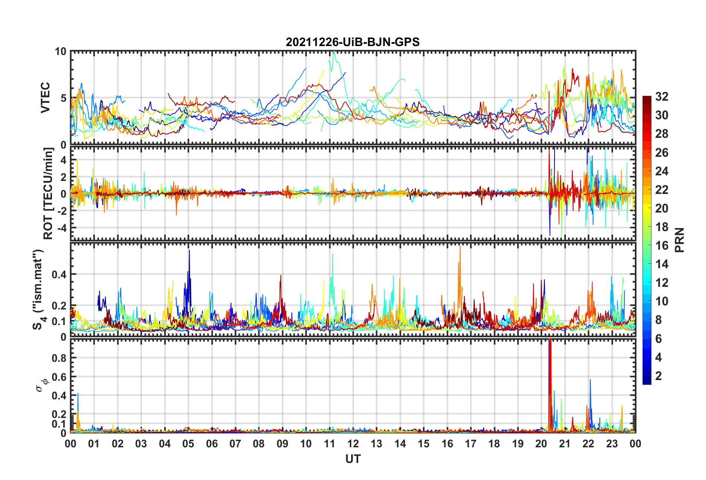The height and width of the screenshot is (480, 706).
Task: Click colorbar tick label 32
Action: (x=661, y=97)
